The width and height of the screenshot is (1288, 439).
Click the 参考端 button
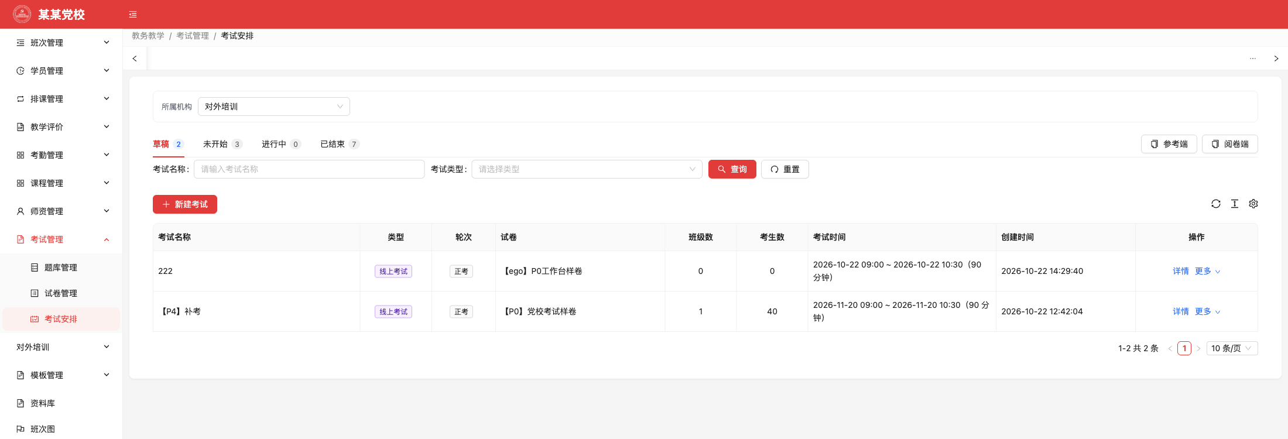click(x=1169, y=144)
